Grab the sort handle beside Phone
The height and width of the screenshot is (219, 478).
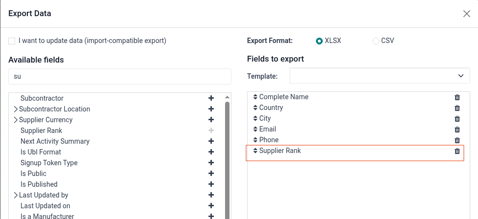pyautogui.click(x=255, y=140)
